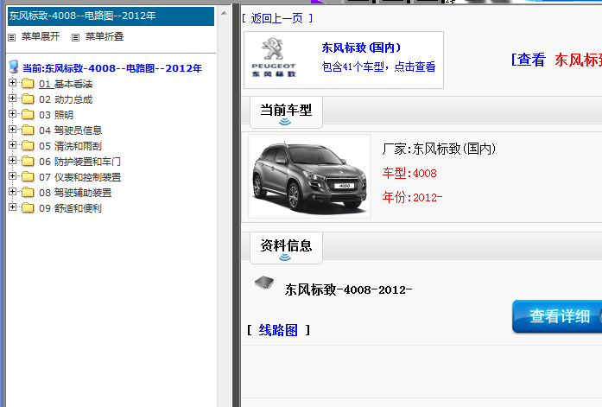Expand the 02 动力总成 folder node
This screenshot has height=407, width=602.
point(13,99)
